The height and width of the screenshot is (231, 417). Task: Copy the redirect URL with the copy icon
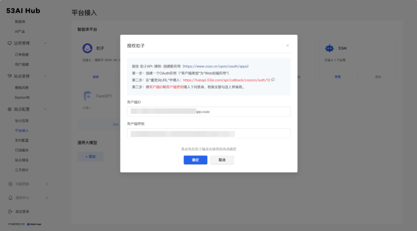273,80
